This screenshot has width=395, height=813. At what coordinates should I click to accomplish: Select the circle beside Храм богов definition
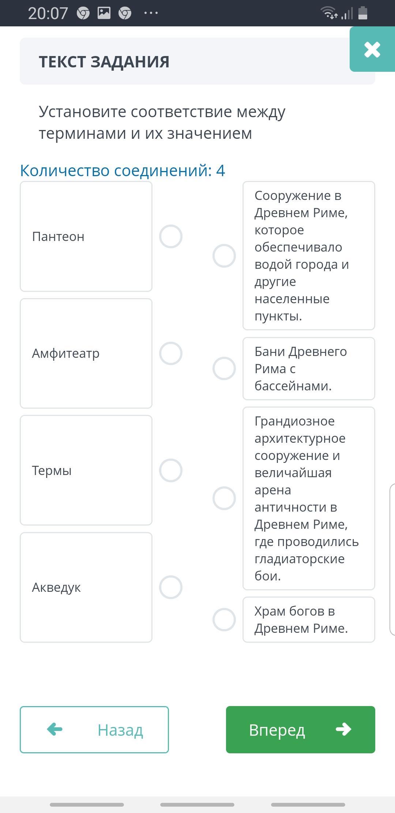click(224, 620)
